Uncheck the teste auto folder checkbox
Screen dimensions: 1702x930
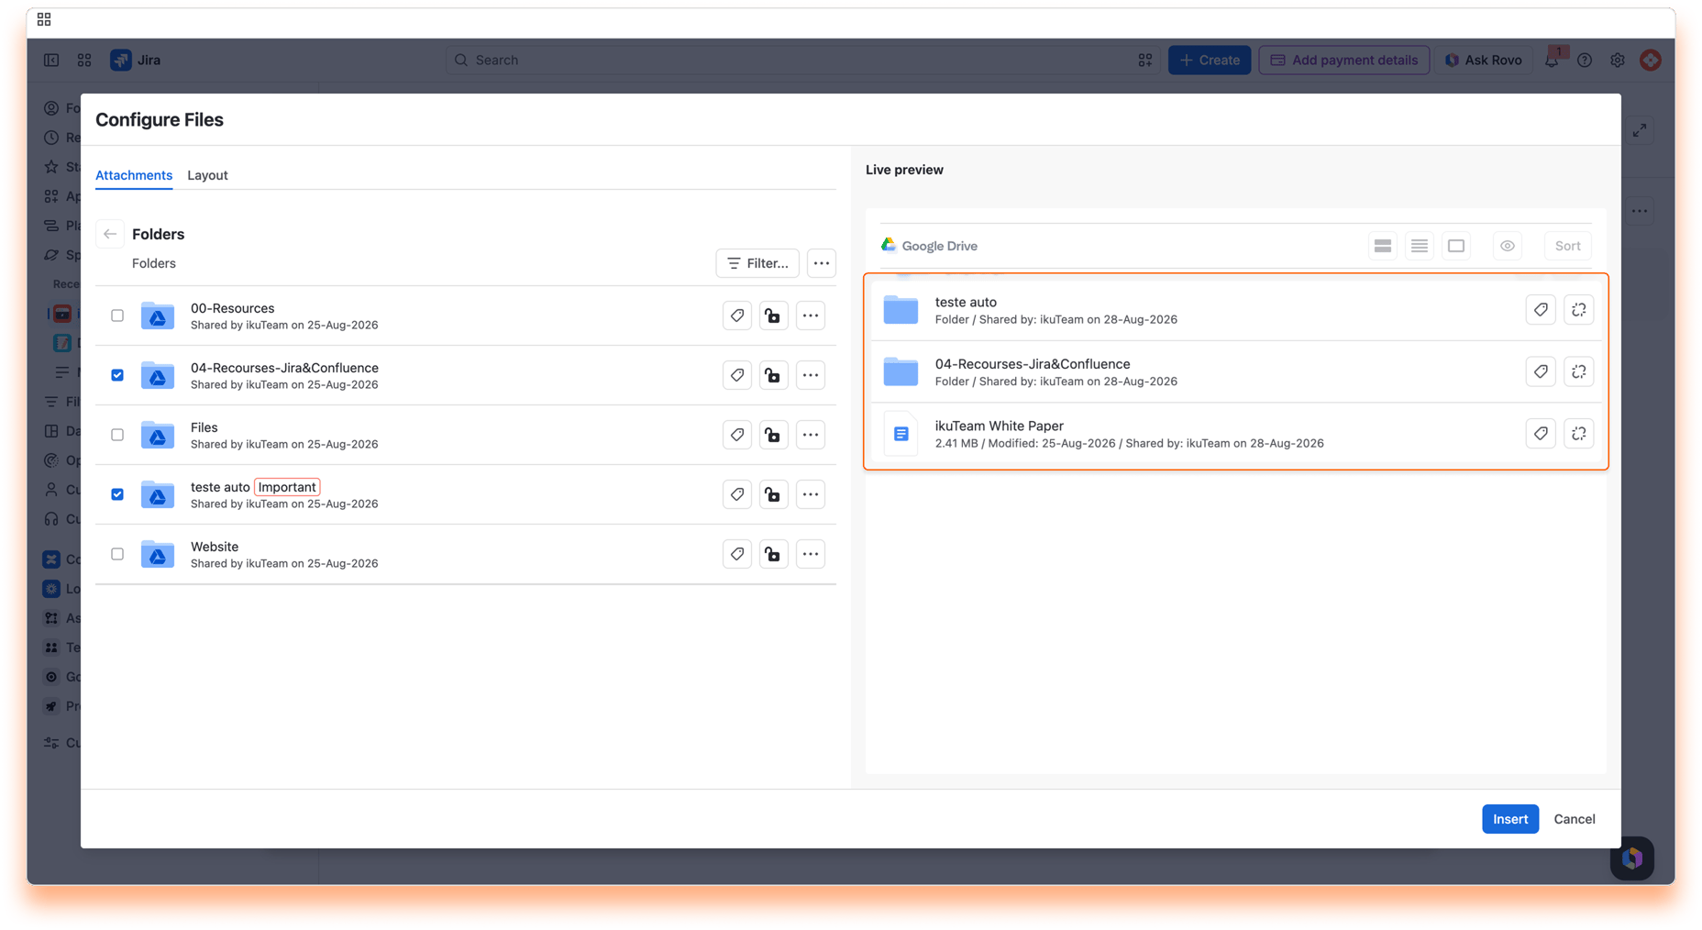coord(117,494)
